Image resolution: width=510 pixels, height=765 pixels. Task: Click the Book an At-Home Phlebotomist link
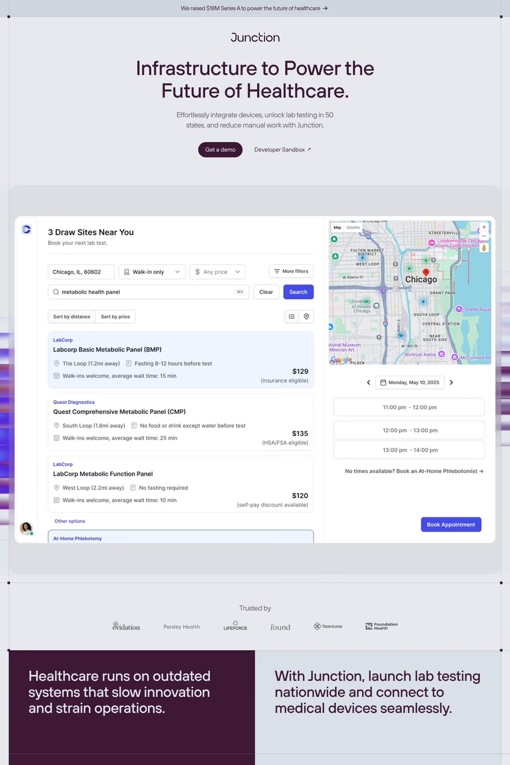tap(440, 471)
